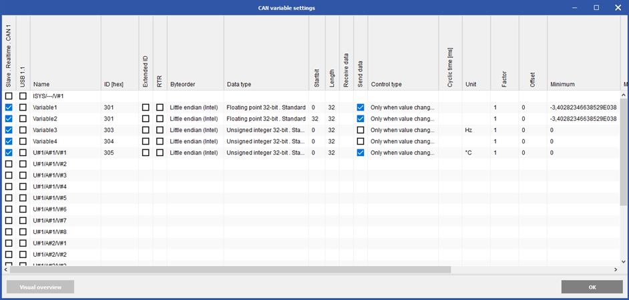Select the ID cell 304 of Variable4
Viewport: 629px width, 300px height.
pyautogui.click(x=110, y=141)
